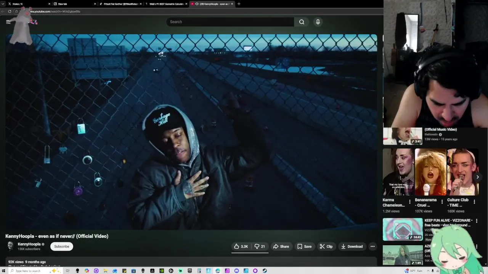
Task: Open KEEP FUN ALIVE - VIZZONARE video thumbnail
Action: click(x=403, y=229)
